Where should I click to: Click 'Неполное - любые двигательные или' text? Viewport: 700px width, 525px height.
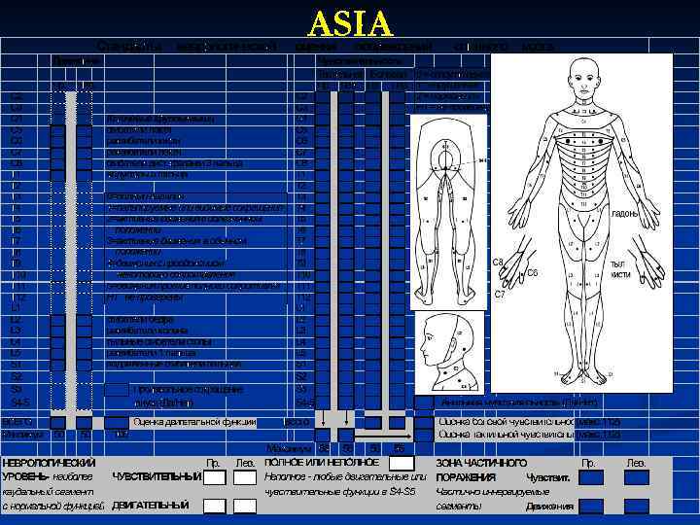[x=346, y=476]
